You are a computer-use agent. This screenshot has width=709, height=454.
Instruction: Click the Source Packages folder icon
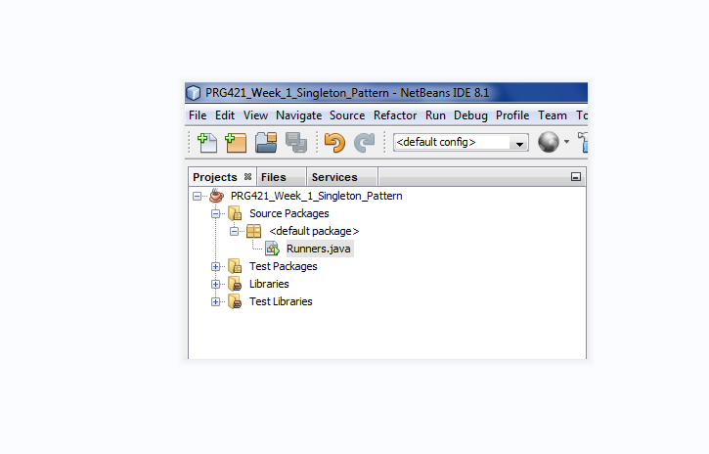coord(235,213)
